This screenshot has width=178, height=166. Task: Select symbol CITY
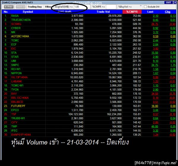[x=14, y=122]
